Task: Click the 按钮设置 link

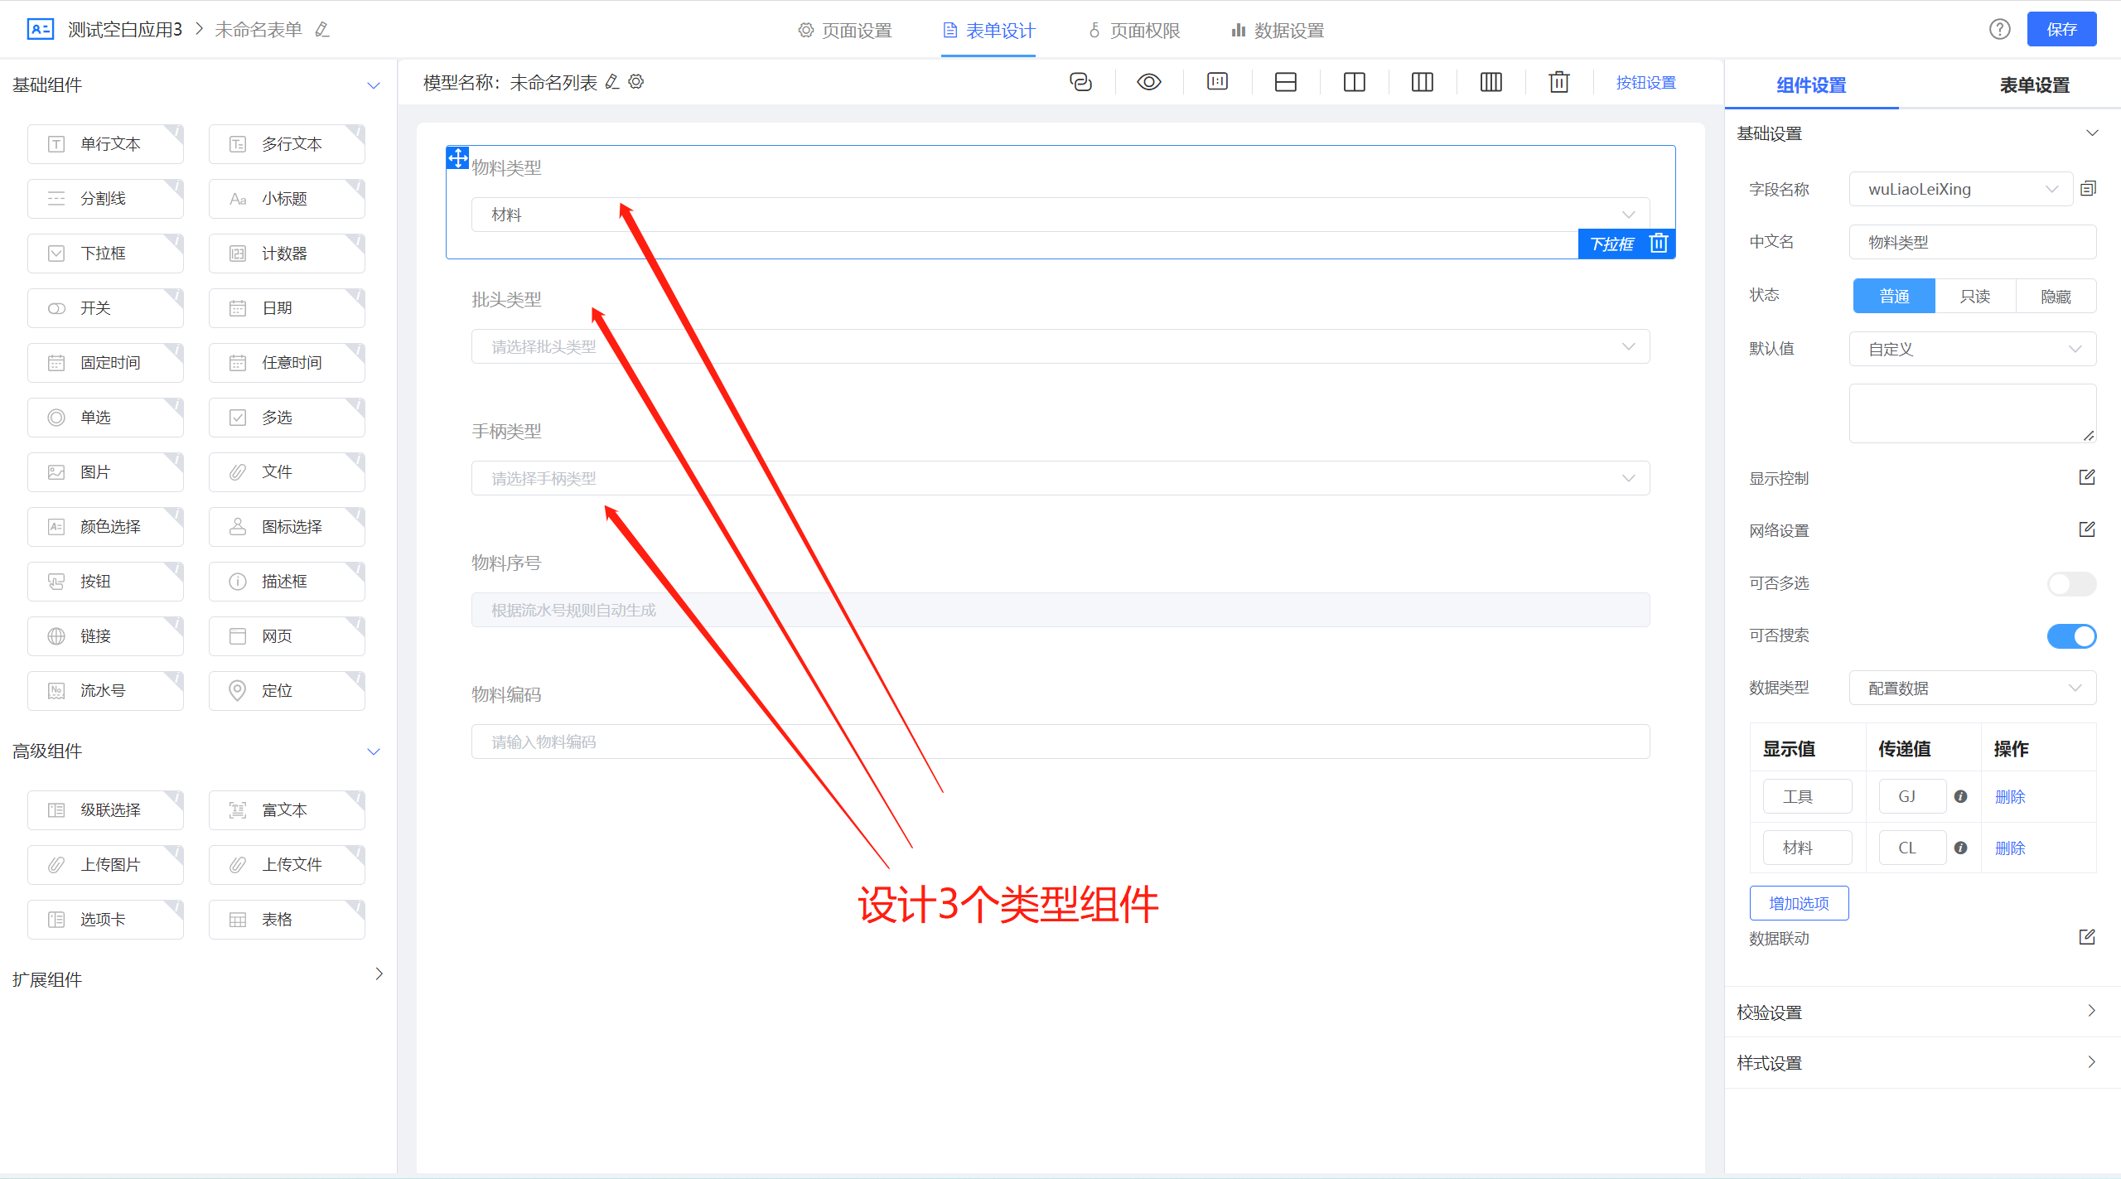Action: [1646, 82]
